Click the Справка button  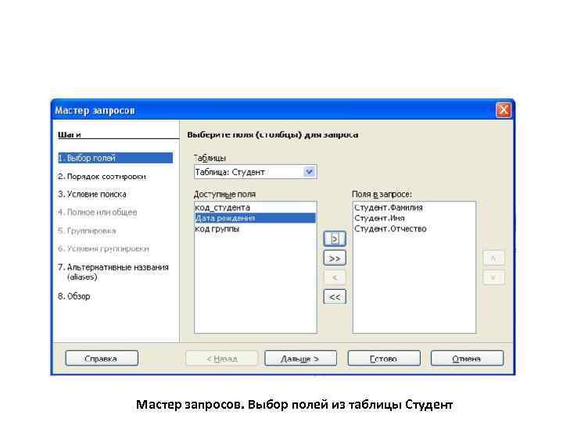[x=102, y=358]
